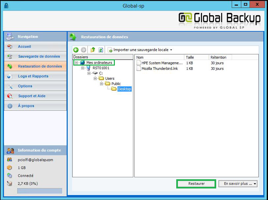Image resolution: width=268 pixels, height=200 pixels.
Task: Sort by the Nom column header
Action: click(x=159, y=57)
